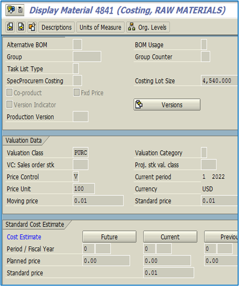Click Future Period field showing 0
This screenshot has height=286, width=239.
click(x=88, y=249)
